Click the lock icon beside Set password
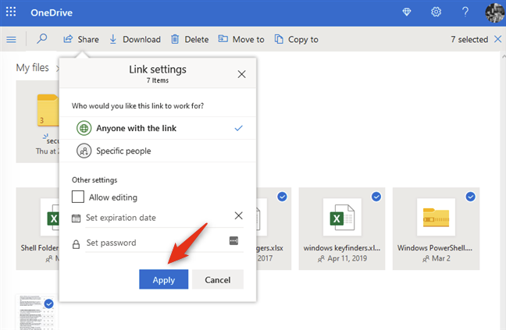Screen dimensions: 506x330 point(76,244)
